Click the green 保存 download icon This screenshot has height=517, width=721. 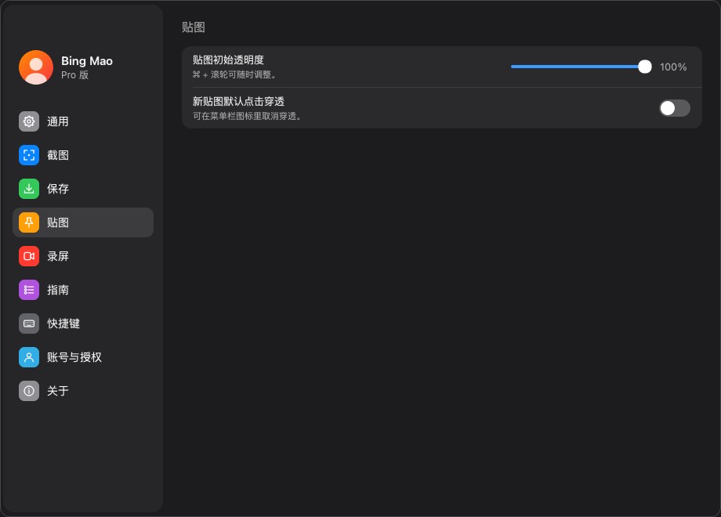click(29, 189)
